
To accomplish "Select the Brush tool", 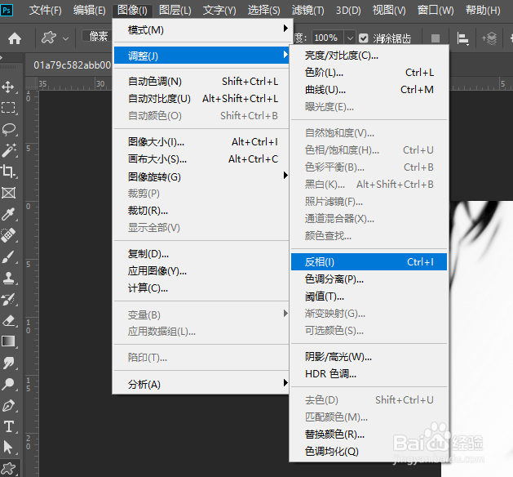I will 8,256.
